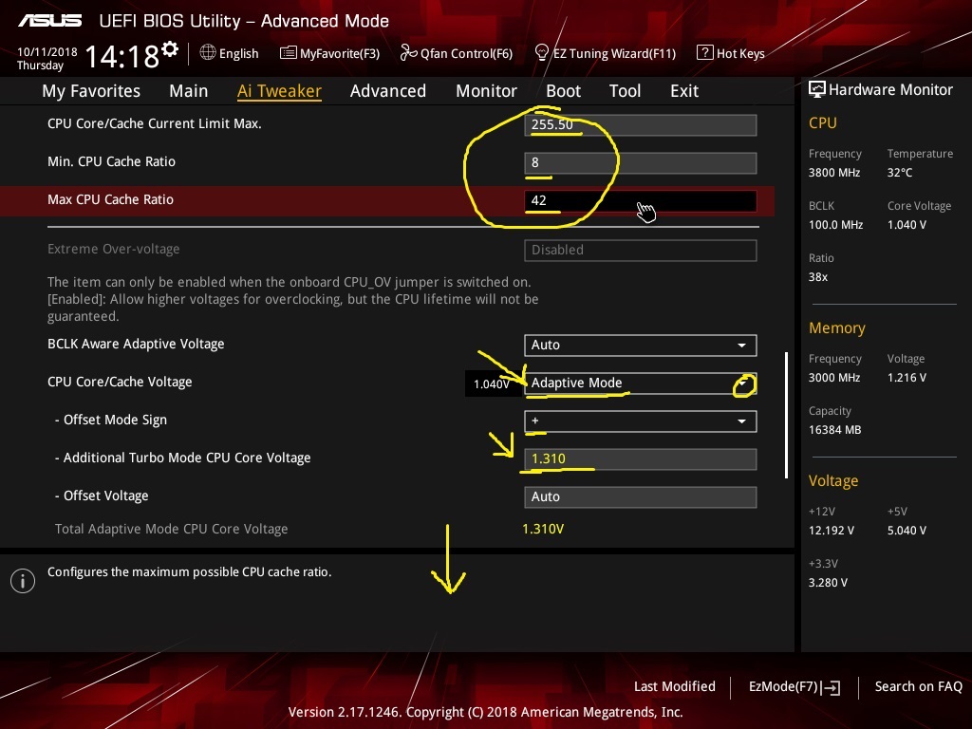Image resolution: width=972 pixels, height=729 pixels.
Task: Click the EZ Tuning Wizard lightbulb icon
Action: point(542,53)
